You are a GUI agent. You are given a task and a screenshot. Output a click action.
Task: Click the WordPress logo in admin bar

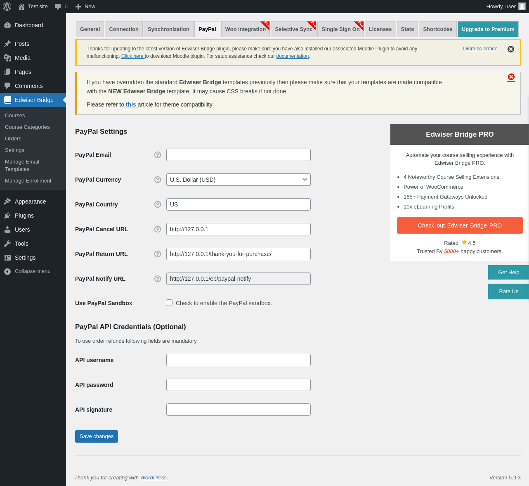point(7,7)
